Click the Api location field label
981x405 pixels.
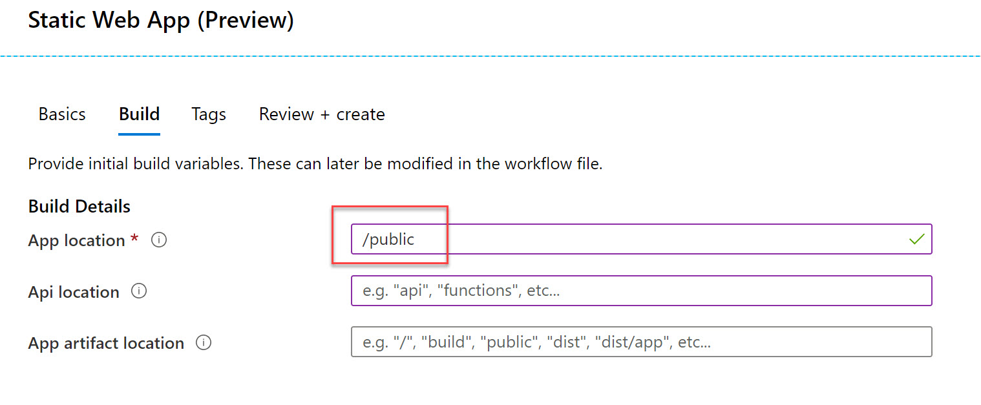tap(73, 291)
